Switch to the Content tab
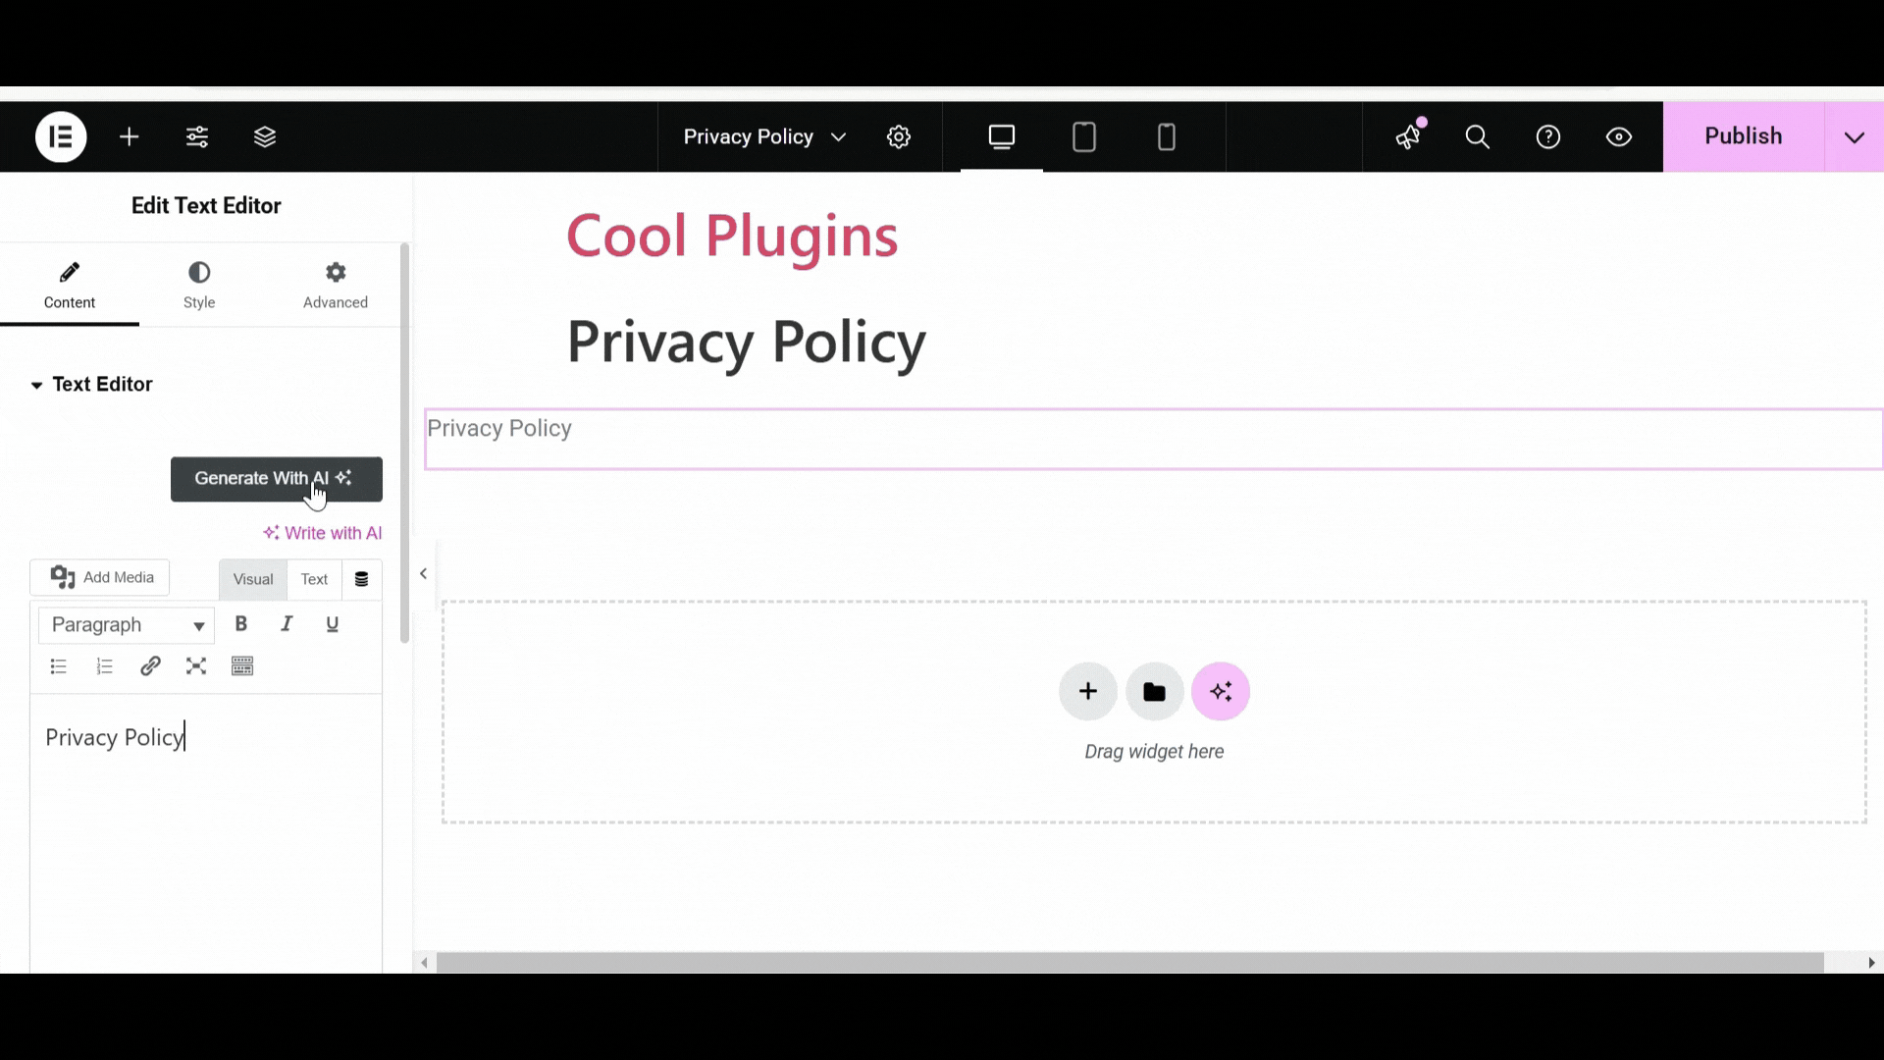 pyautogui.click(x=70, y=286)
